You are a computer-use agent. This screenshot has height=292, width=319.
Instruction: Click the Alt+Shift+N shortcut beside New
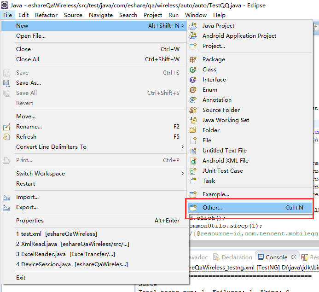click(x=163, y=26)
